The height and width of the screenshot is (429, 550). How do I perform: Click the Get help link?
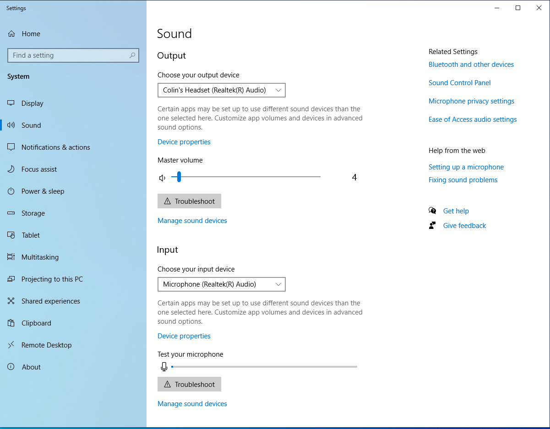point(456,211)
